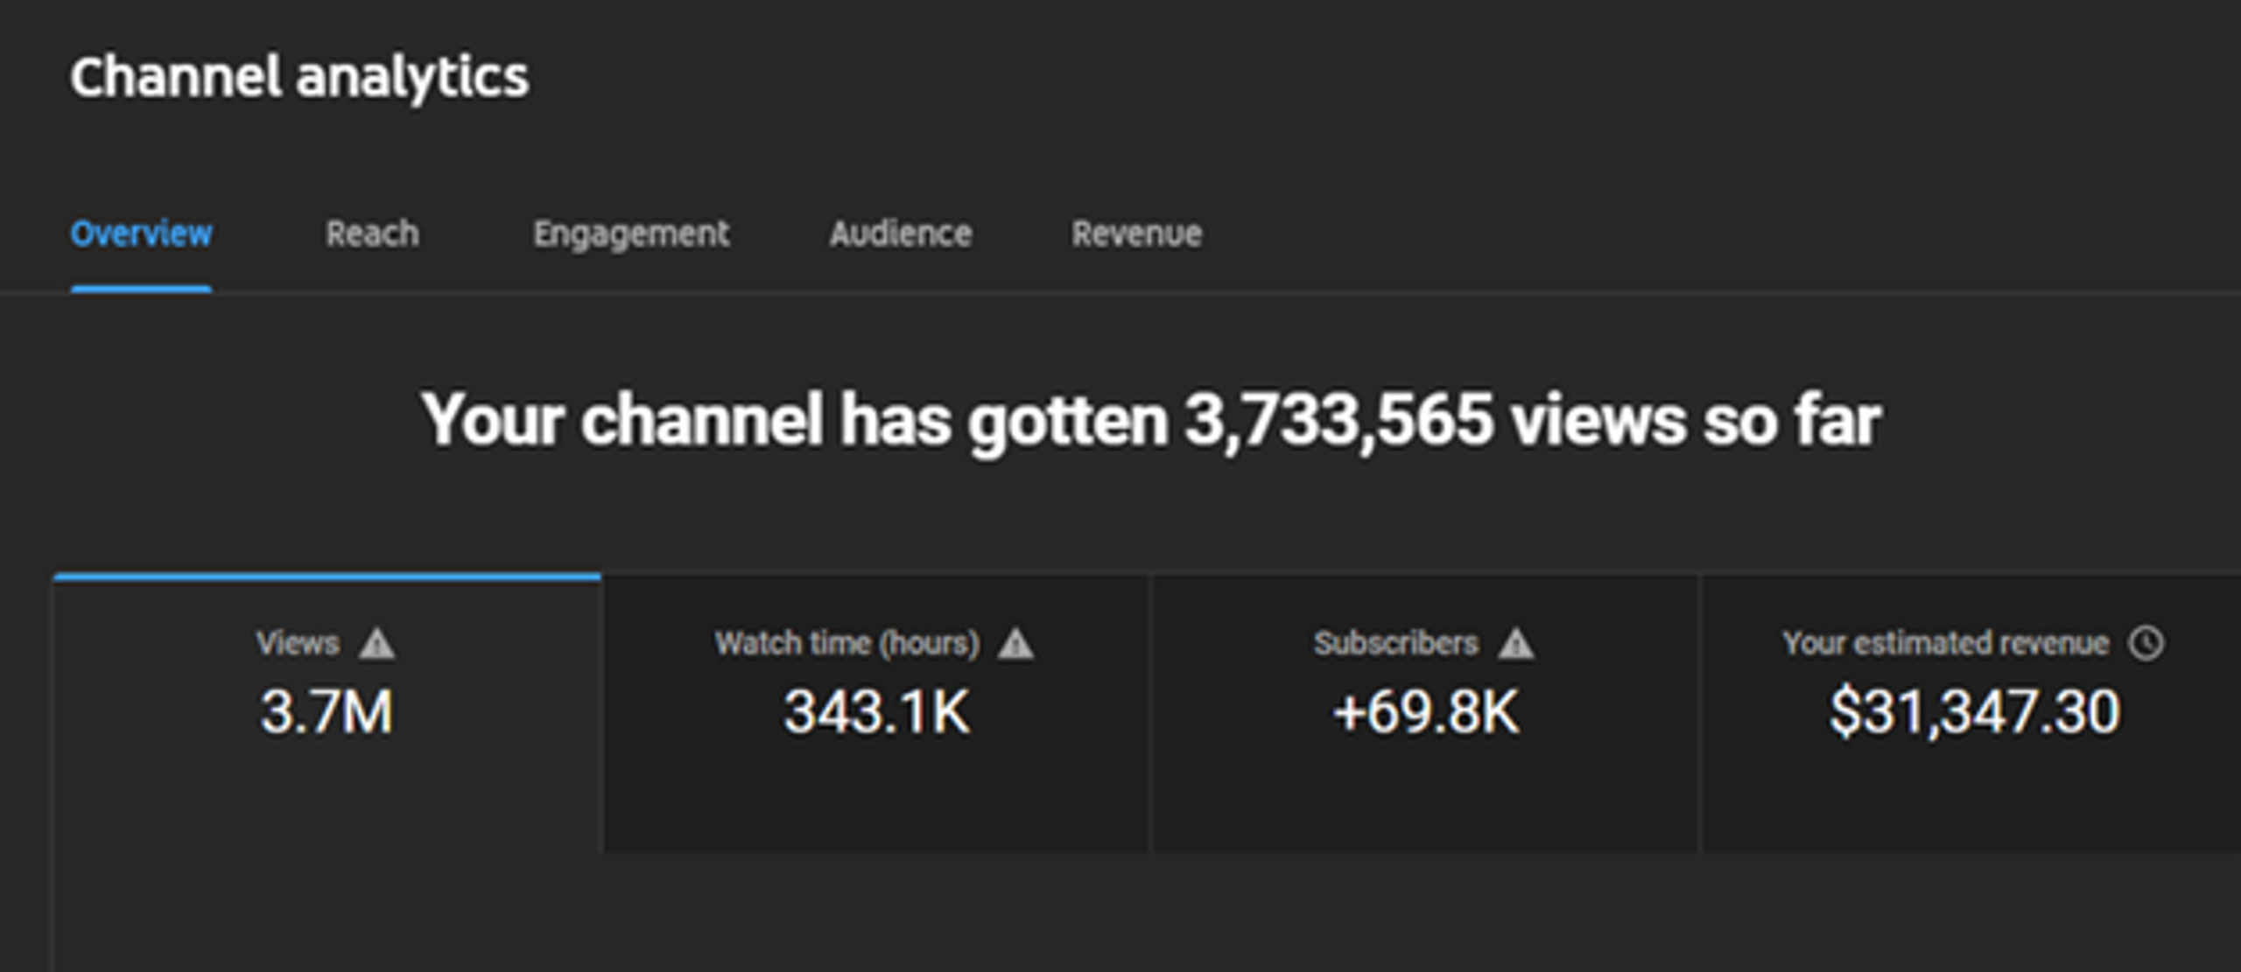
Task: Switch to the Reach tab
Action: [373, 234]
